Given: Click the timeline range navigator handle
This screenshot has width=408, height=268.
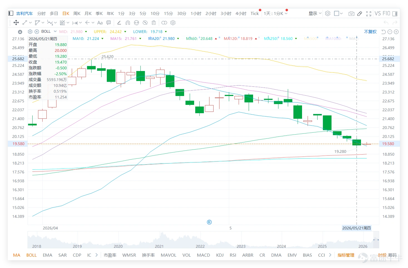Looking at the screenshot, I should point(376,240).
